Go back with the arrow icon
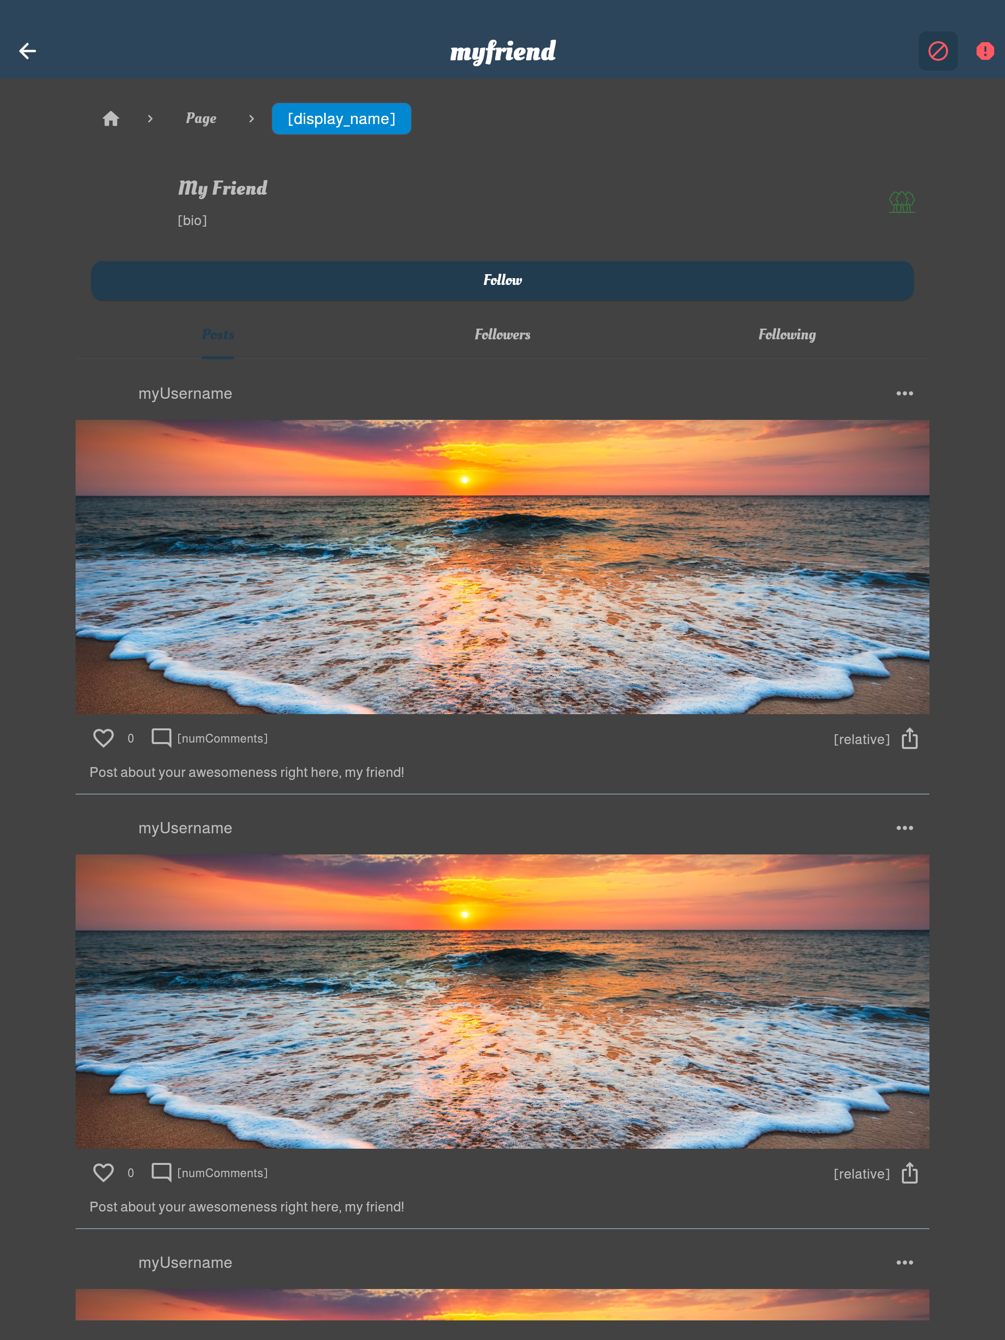1005x1340 pixels. [28, 51]
